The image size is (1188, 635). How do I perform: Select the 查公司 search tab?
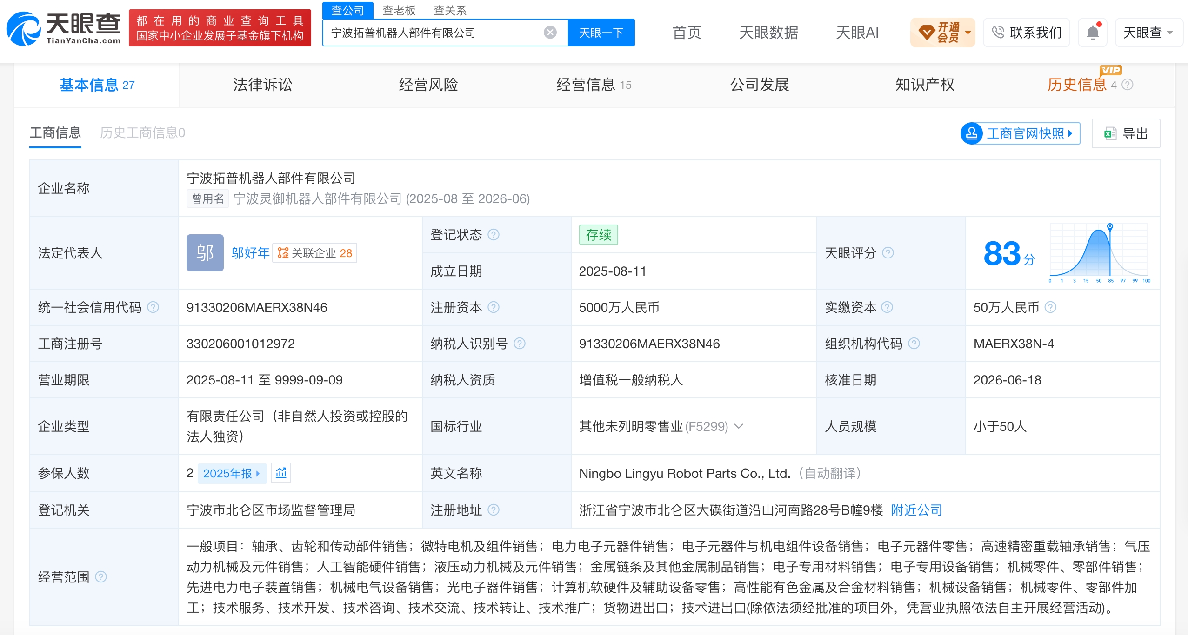point(347,10)
